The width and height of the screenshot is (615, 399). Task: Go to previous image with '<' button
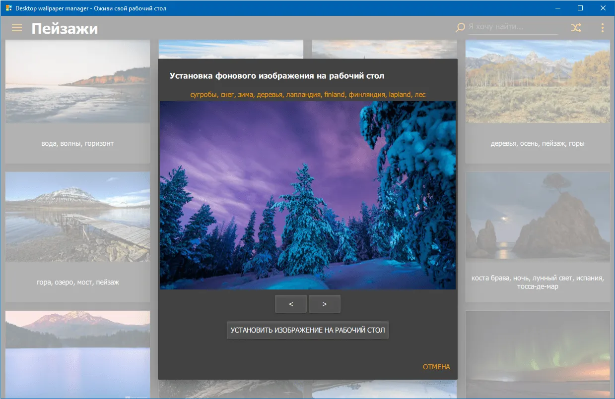click(x=291, y=304)
